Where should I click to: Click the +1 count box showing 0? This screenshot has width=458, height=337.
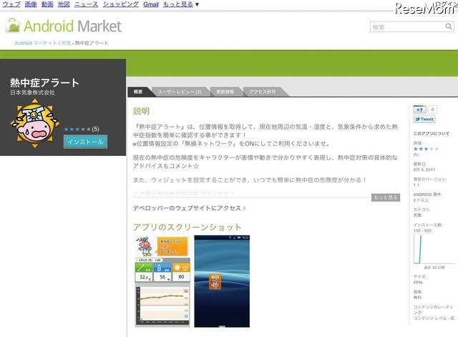pos(432,109)
